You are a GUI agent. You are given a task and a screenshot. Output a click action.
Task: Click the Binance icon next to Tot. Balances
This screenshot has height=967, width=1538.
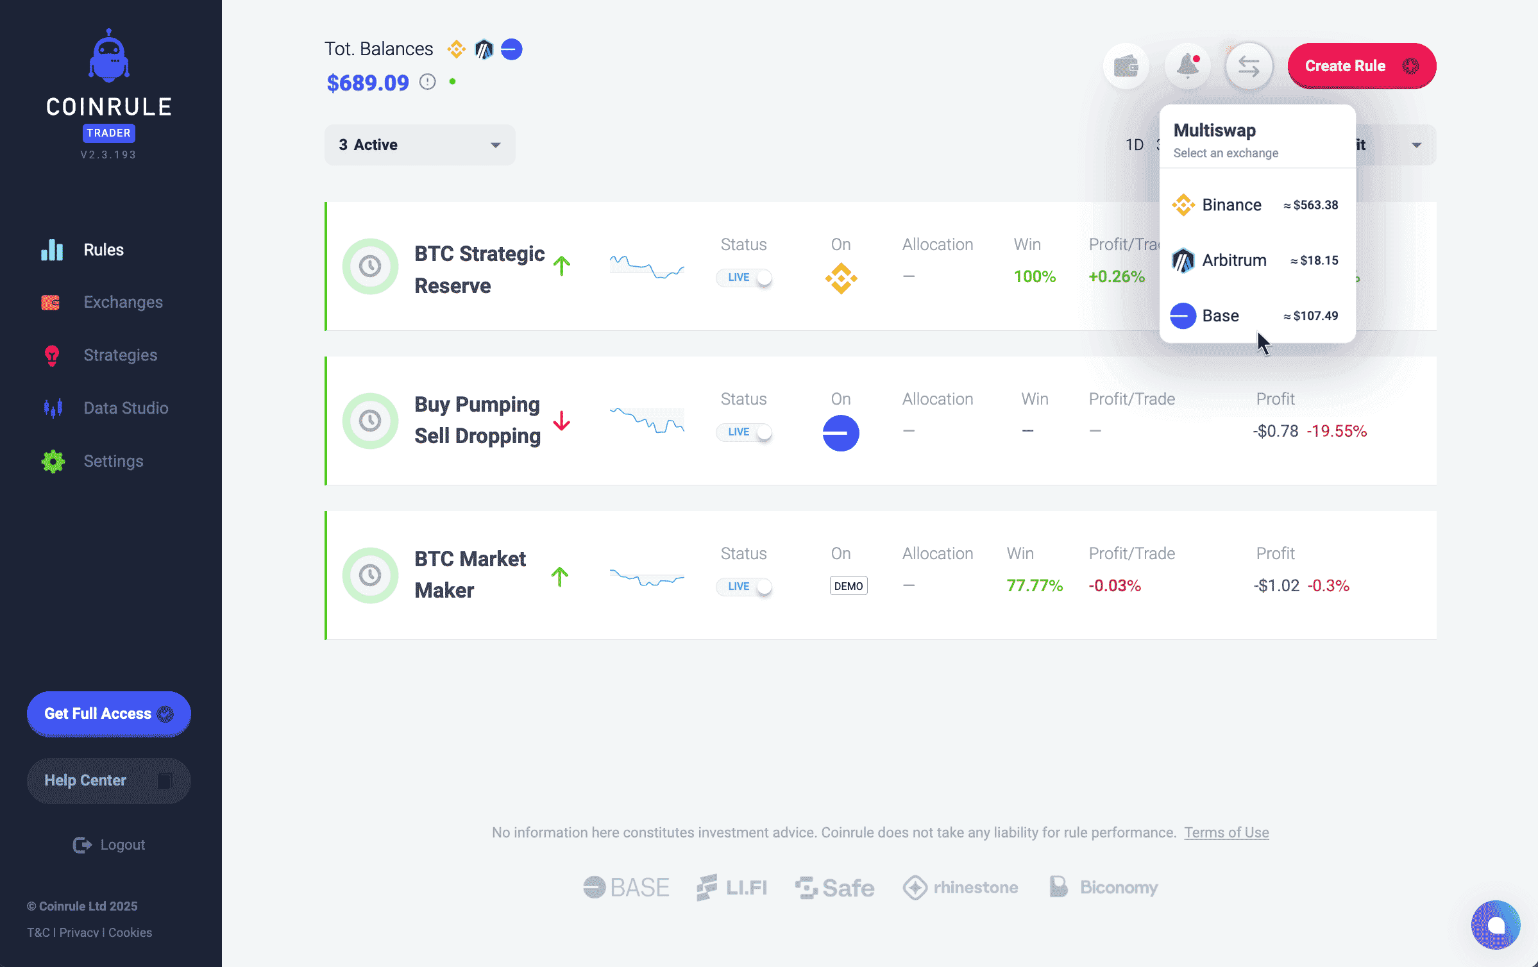pyautogui.click(x=456, y=49)
